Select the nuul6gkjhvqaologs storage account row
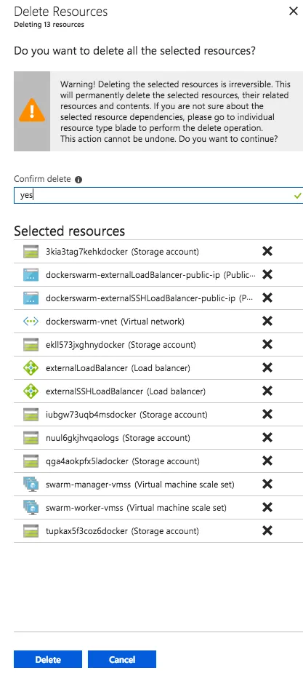Viewport: 303px width, 681px height. pyautogui.click(x=158, y=438)
